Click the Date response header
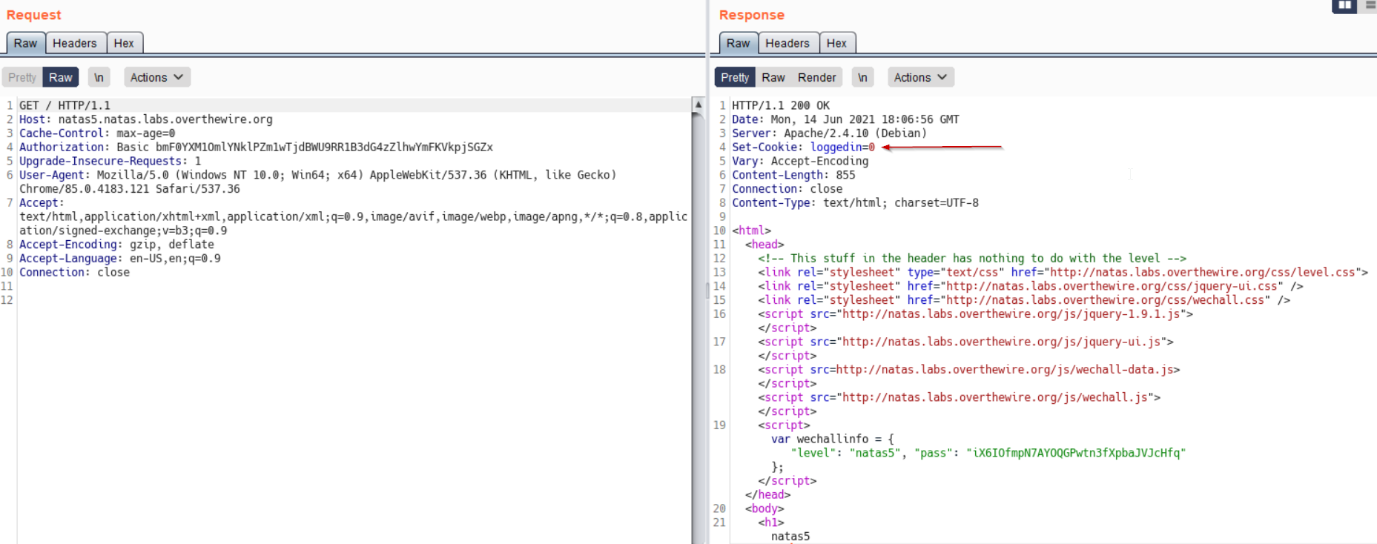1377x544 pixels. 845,119
